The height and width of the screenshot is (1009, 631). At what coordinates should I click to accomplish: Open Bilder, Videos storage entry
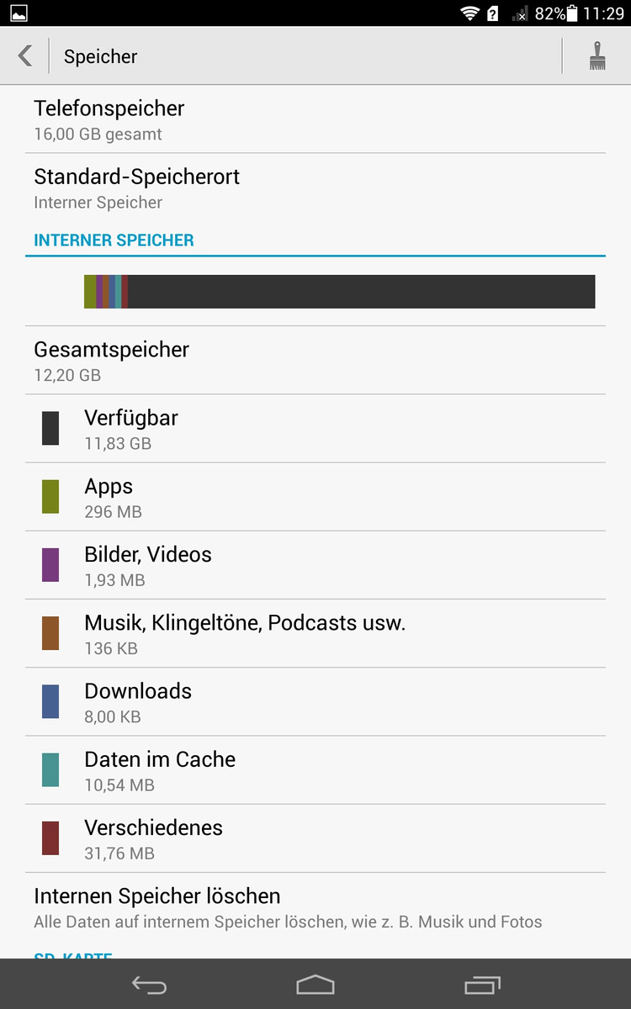[x=315, y=565]
